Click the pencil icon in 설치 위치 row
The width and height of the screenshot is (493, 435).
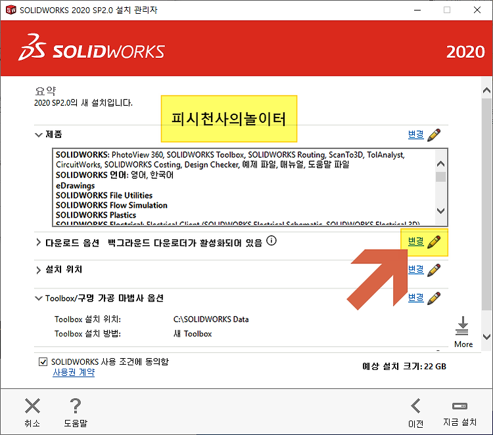pyautogui.click(x=434, y=270)
